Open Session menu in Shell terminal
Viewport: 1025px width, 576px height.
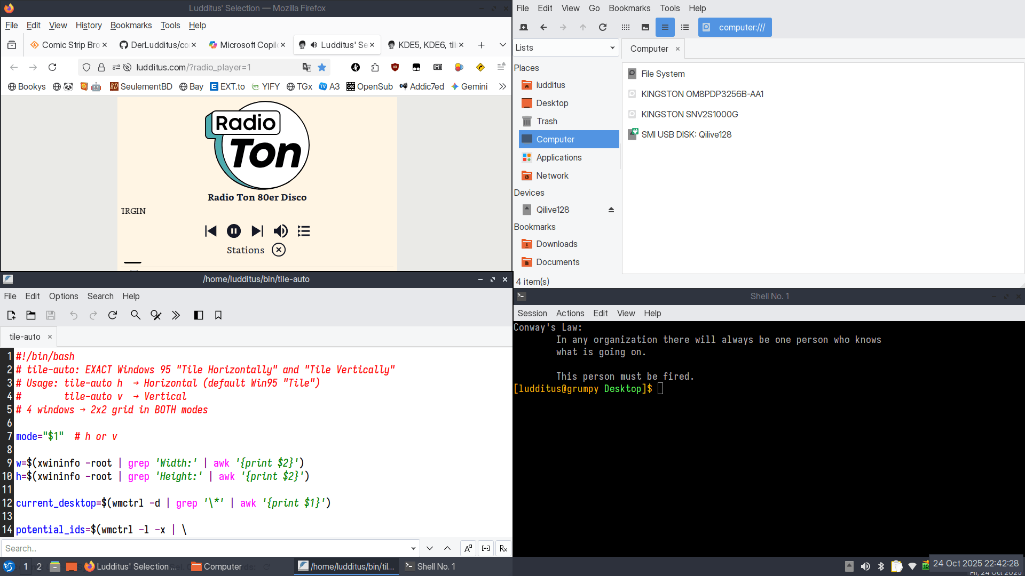[532, 313]
